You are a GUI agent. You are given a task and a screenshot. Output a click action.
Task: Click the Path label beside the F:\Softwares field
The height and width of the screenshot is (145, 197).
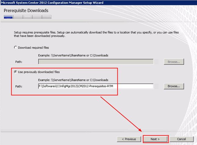pos(19,86)
